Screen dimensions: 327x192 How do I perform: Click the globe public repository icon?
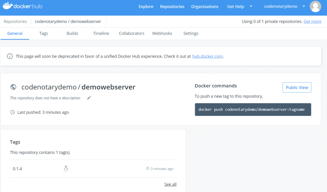(x=13, y=87)
